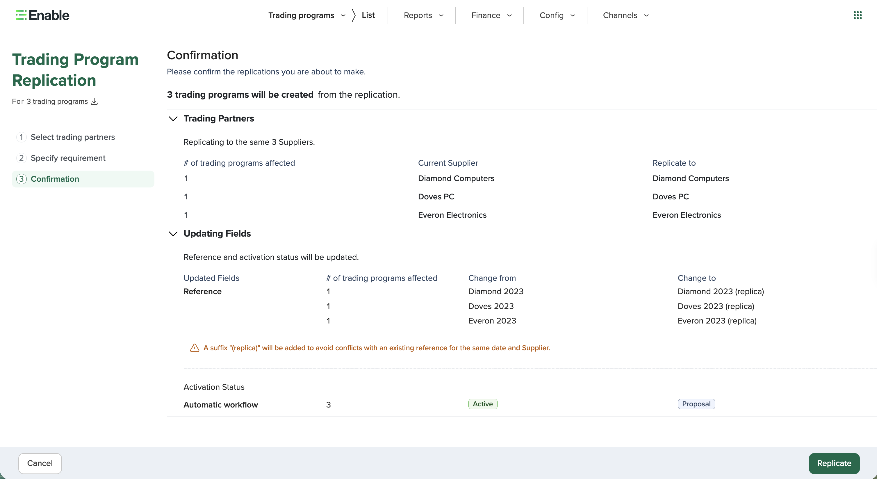The height and width of the screenshot is (479, 877).
Task: Click the download icon beside 3 trading programs
Action: (94, 101)
